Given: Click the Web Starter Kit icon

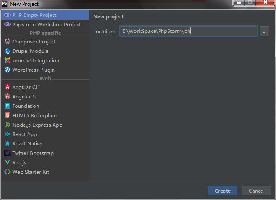Looking at the screenshot, I should 7,172.
